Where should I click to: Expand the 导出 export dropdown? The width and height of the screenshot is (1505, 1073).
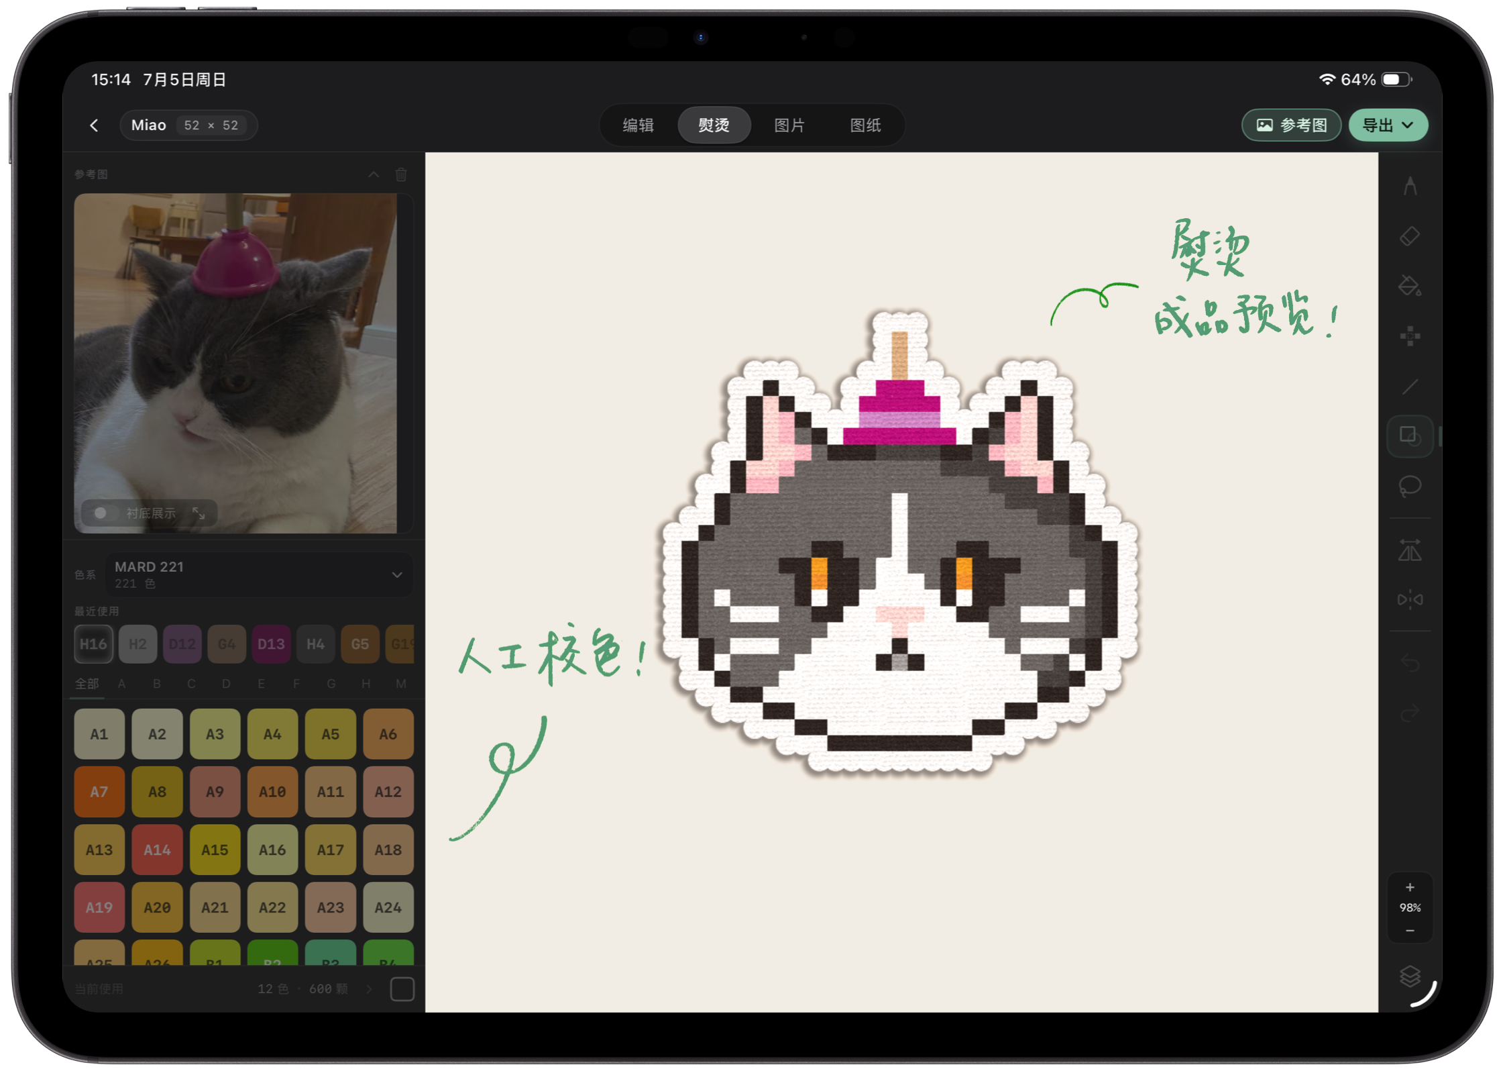point(1388,125)
